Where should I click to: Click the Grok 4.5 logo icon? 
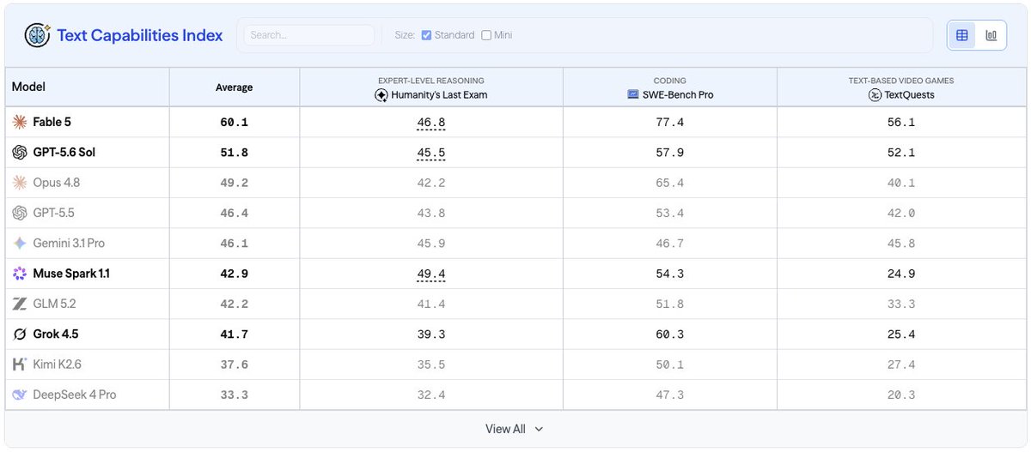pos(20,334)
